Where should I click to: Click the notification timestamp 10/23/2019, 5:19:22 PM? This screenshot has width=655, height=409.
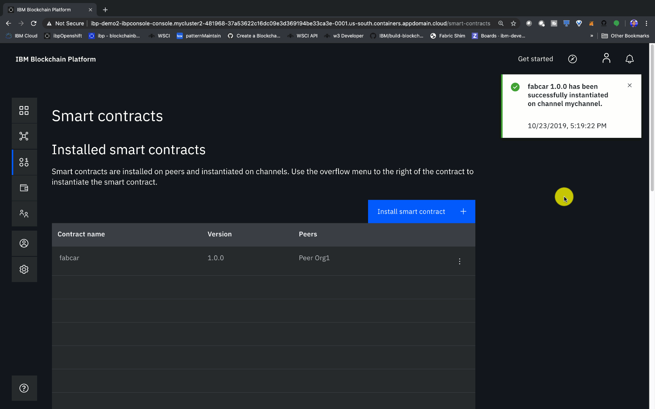coord(567,126)
